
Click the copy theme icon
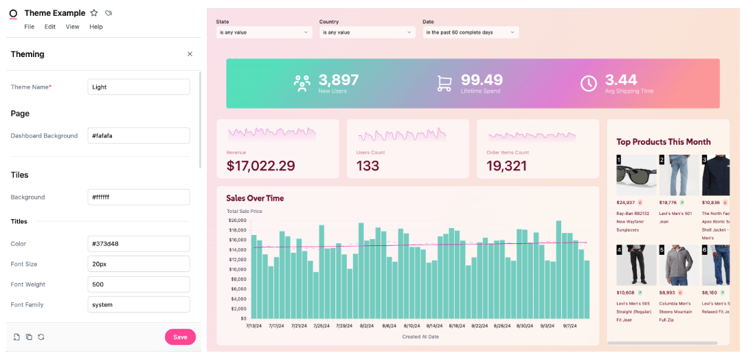coord(29,337)
